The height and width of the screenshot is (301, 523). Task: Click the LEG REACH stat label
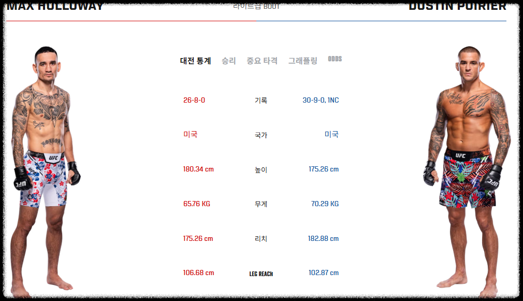(x=261, y=273)
